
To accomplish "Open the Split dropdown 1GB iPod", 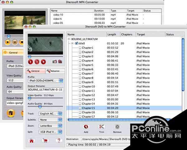I will (x=50, y=132).
